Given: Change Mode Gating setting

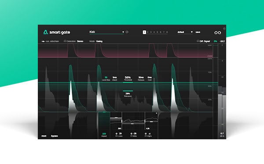Looking at the screenshot, I should pos(99,41).
